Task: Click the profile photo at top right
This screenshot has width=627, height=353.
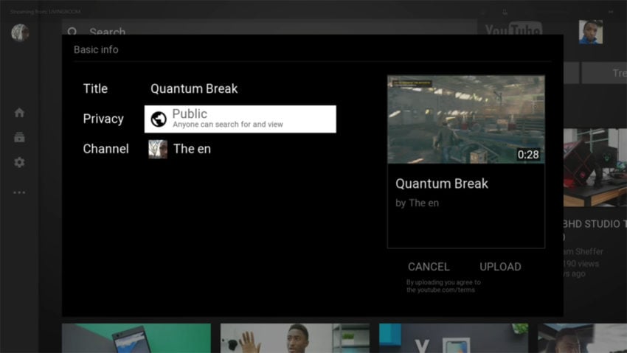Action: (590, 32)
